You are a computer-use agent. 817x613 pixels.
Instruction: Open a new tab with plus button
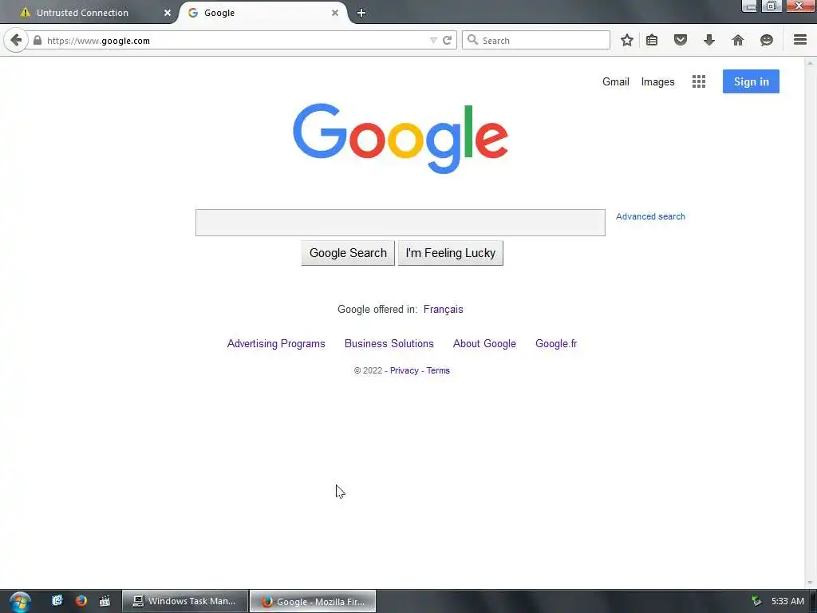(x=361, y=13)
